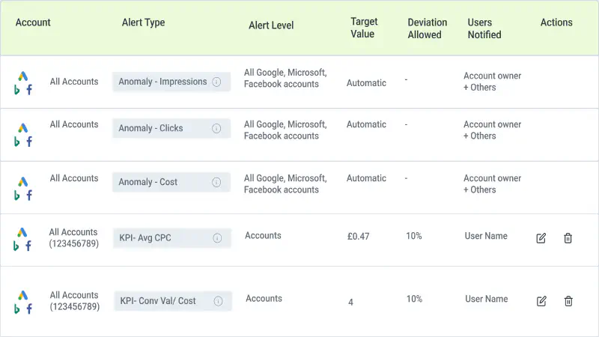Click Facebook icon in Anomaly - Impressions row
599x337 pixels.
tap(29, 90)
